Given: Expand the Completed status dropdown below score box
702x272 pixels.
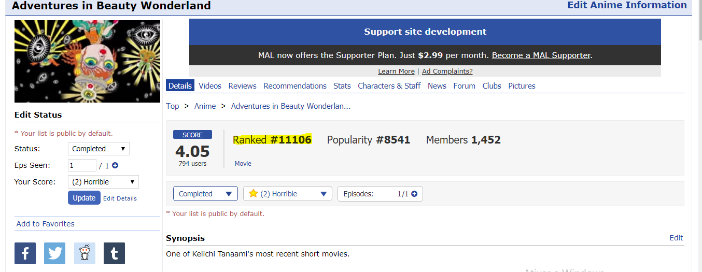Looking at the screenshot, I should (205, 194).
